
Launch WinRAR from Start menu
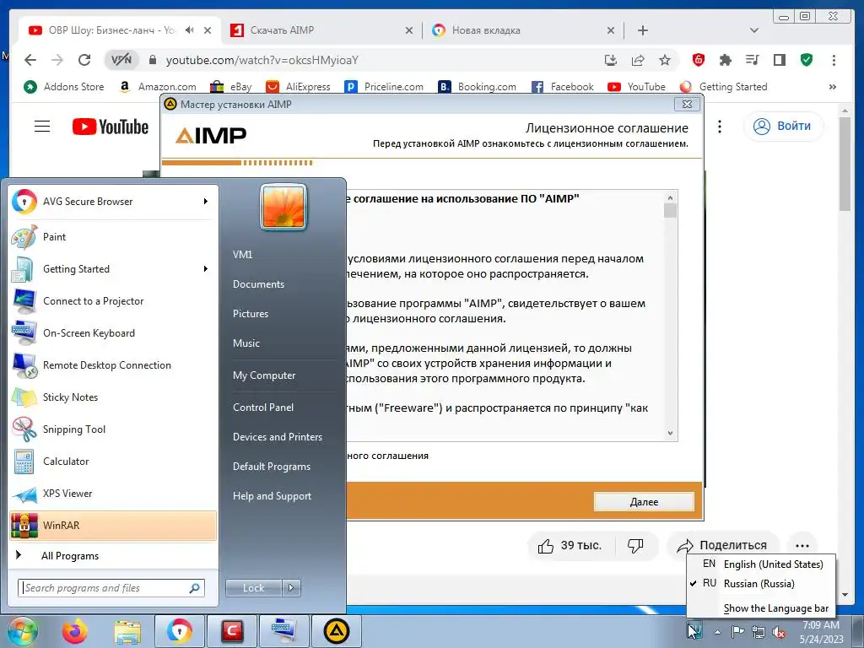[113, 525]
